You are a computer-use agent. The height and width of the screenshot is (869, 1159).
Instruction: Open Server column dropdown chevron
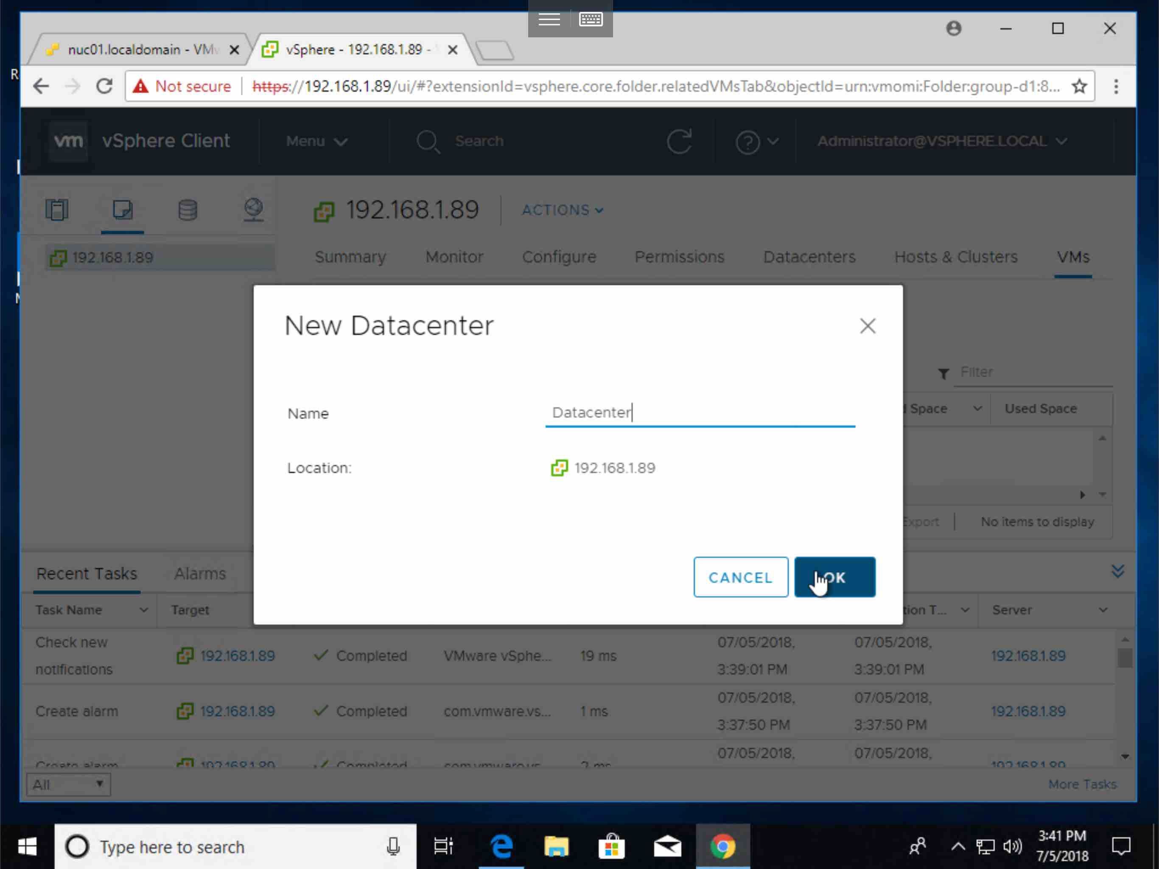[1103, 610]
